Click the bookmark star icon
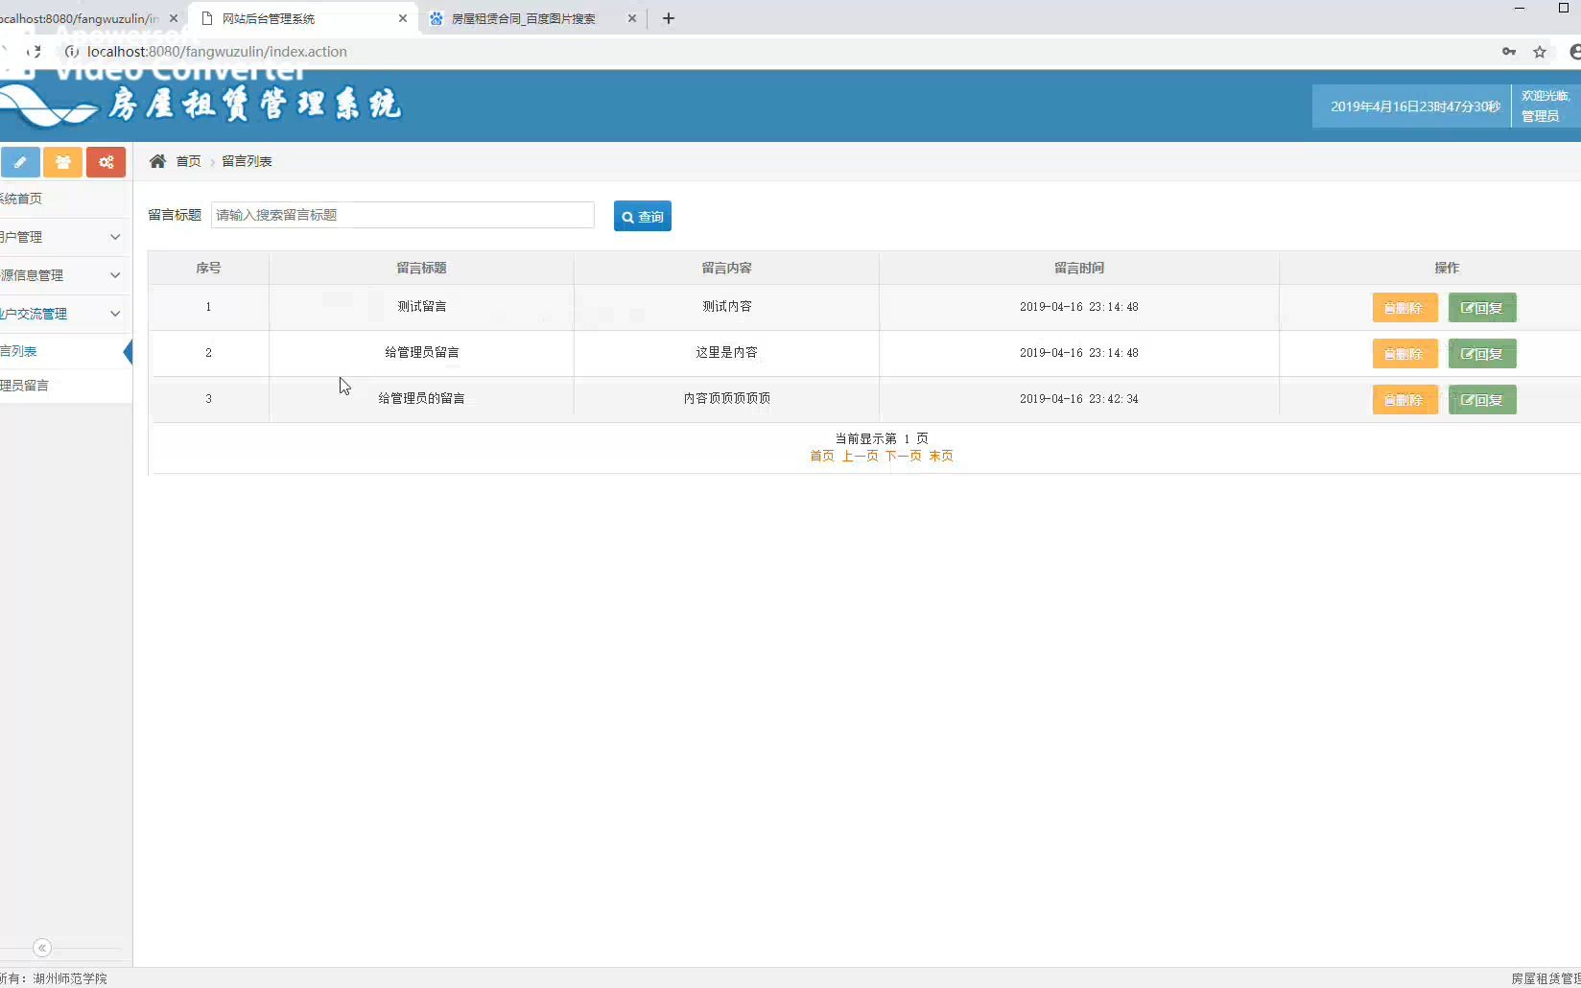Viewport: 1581px width, 988px height. [x=1540, y=52]
